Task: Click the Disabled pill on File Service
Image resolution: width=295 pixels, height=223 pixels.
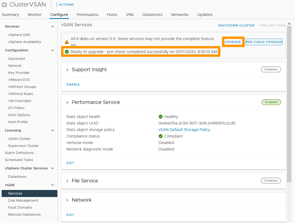Action: (x=271, y=181)
